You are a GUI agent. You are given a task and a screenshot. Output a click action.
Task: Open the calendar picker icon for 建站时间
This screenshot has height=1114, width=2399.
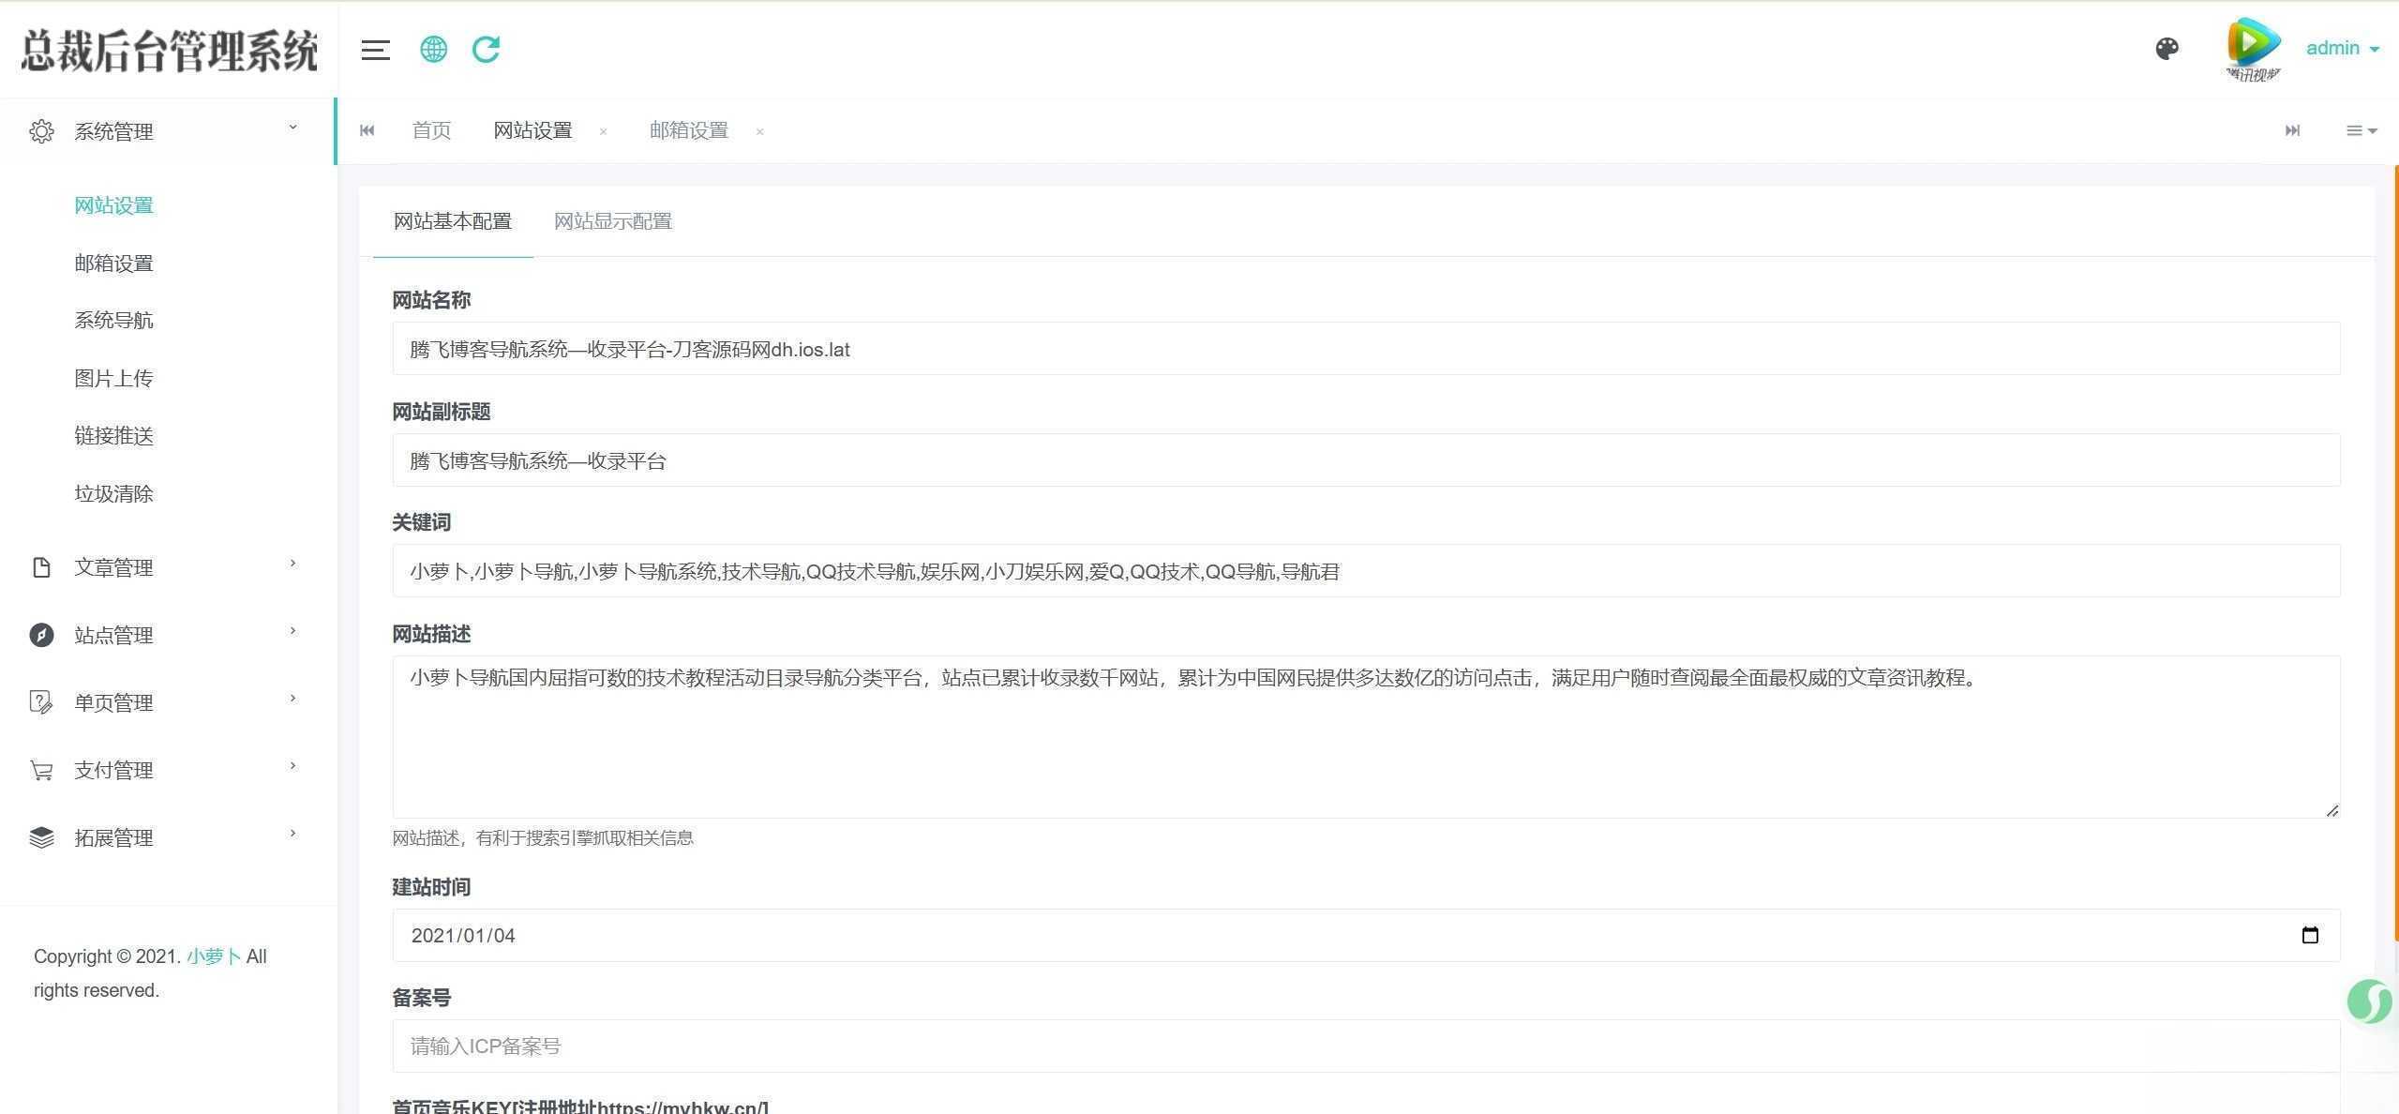coord(2310,935)
